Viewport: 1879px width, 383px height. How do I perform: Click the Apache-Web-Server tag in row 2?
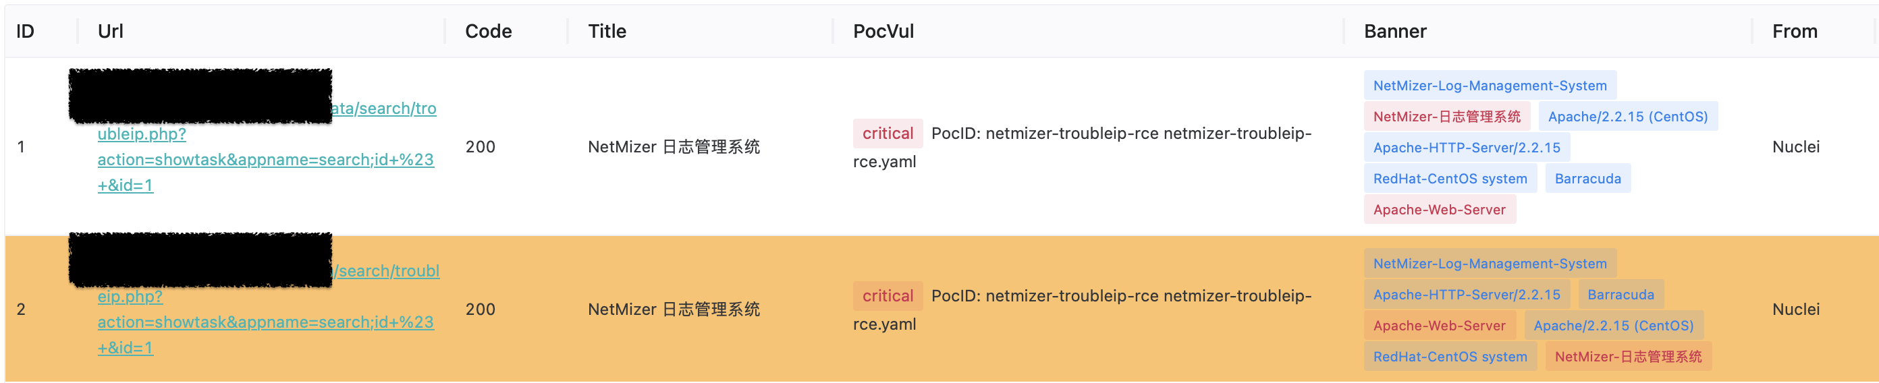pyautogui.click(x=1439, y=326)
